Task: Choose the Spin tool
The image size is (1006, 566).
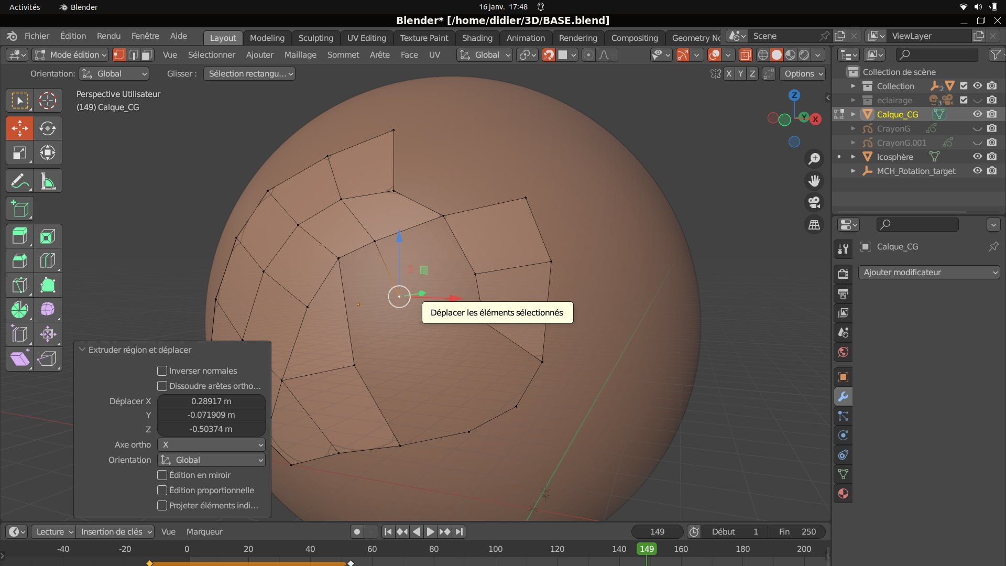Action: (x=20, y=309)
